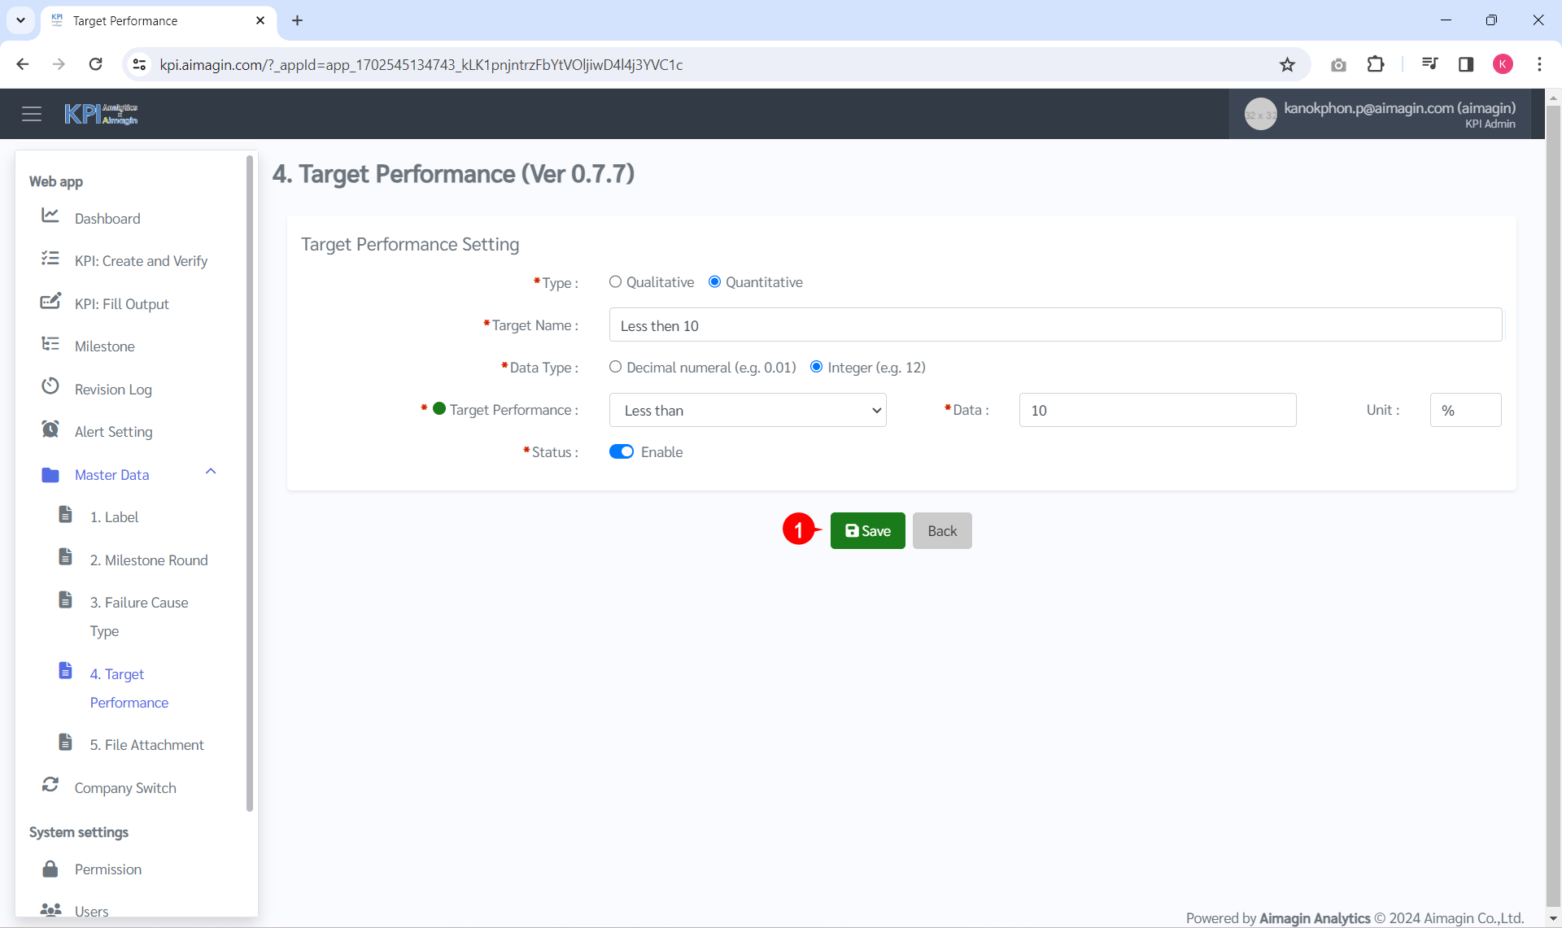Open KPI: Fill Output page
1562x928 pixels.
pyautogui.click(x=122, y=303)
